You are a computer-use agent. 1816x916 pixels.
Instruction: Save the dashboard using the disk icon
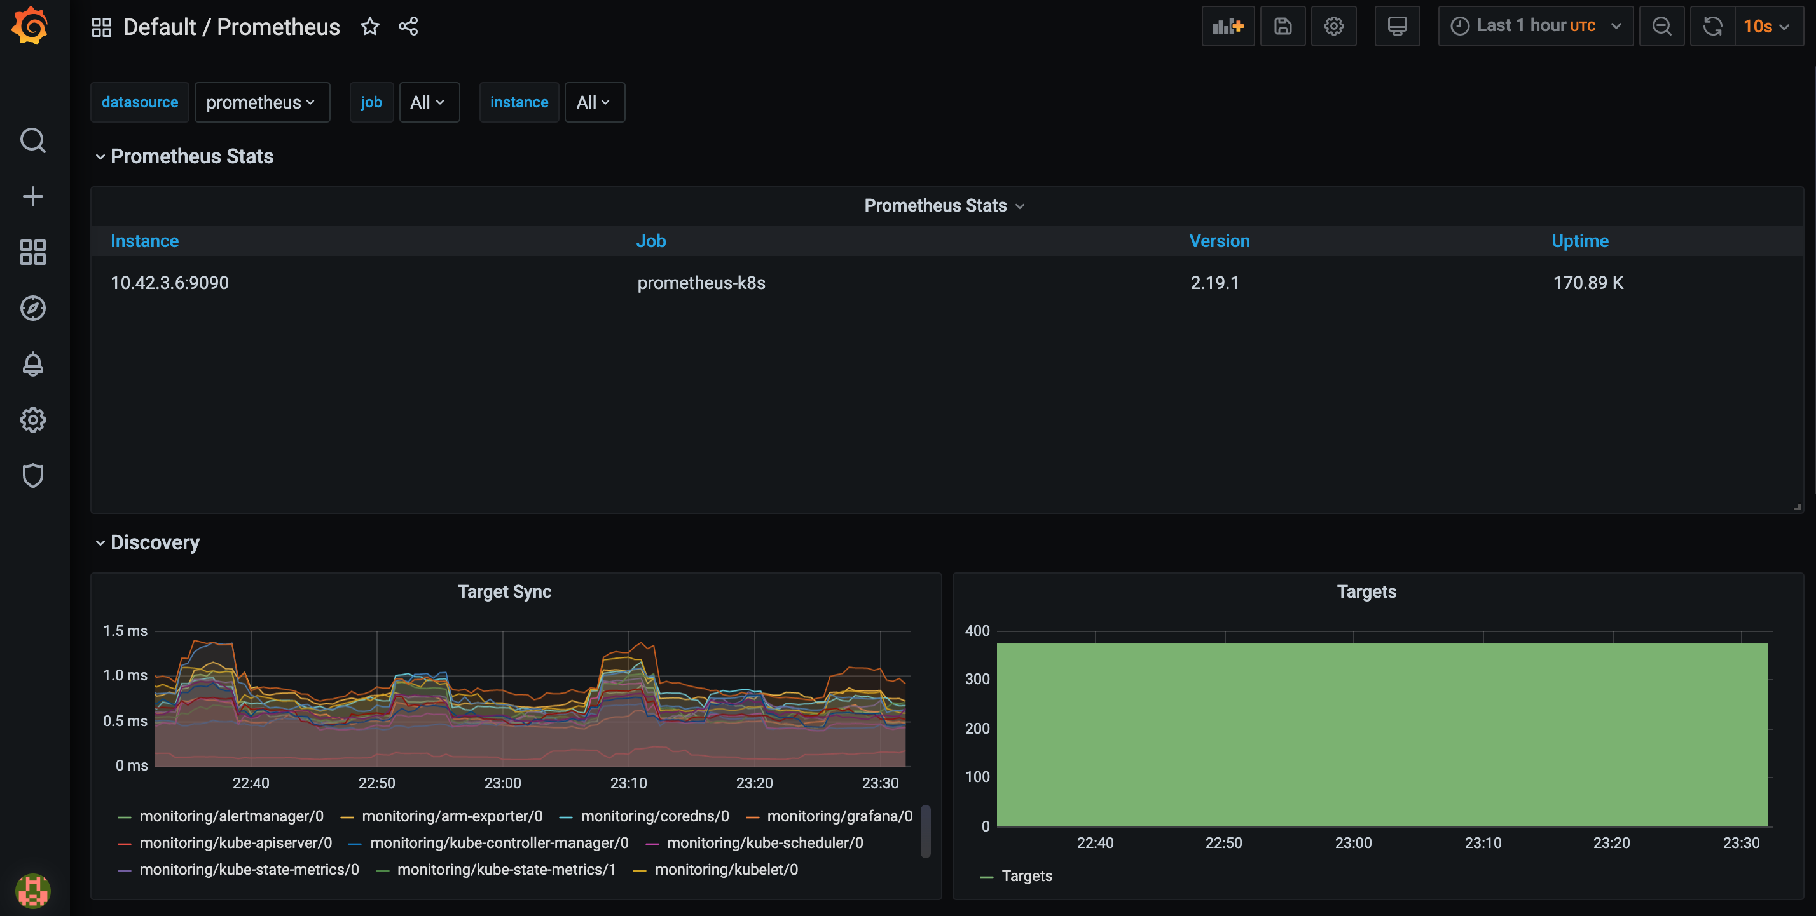click(1283, 26)
